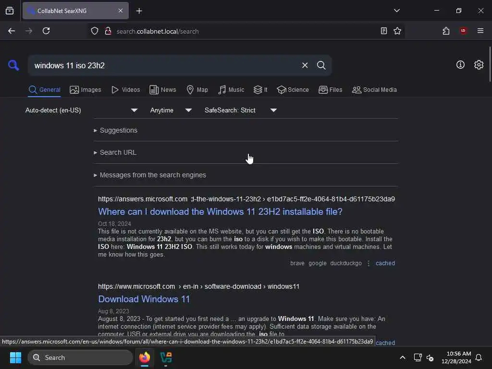Click the site security padlock icon
Screen dimensions: 492x369
108,31
